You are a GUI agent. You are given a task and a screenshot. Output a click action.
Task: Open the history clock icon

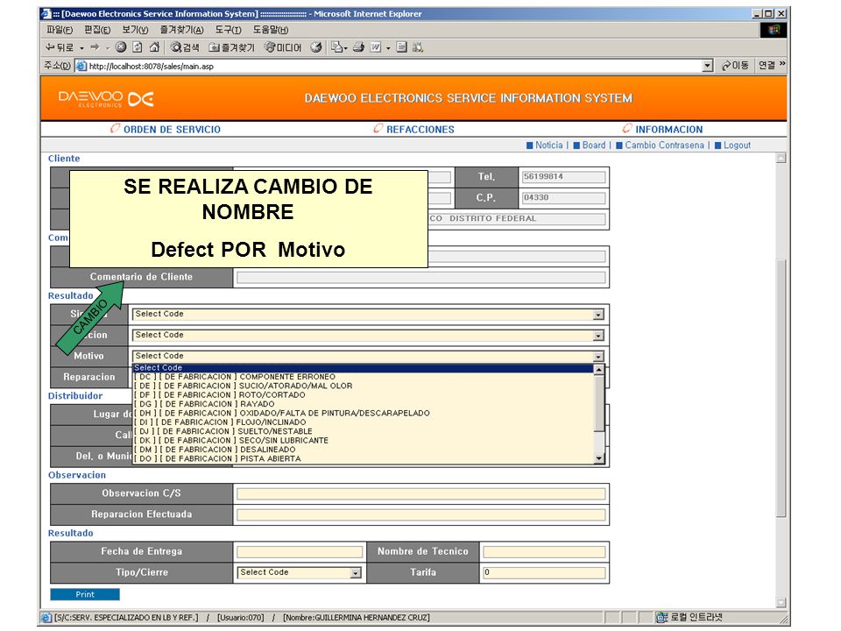point(316,47)
